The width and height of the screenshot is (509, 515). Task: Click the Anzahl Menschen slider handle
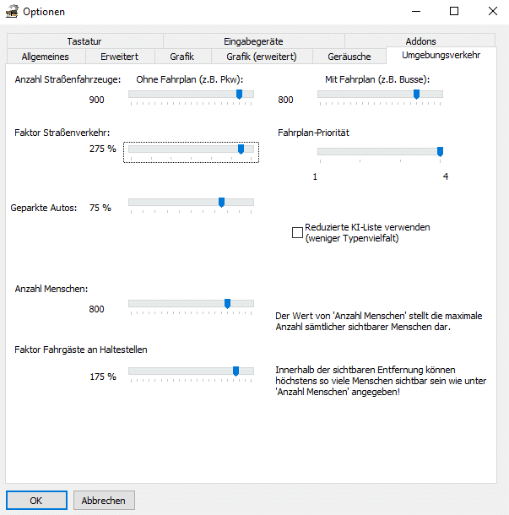click(x=227, y=304)
